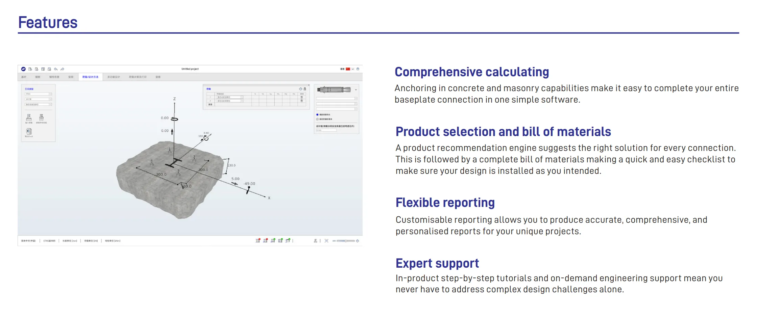Click the printer icon beside the plus icon
The image size is (757, 320).
click(305, 89)
